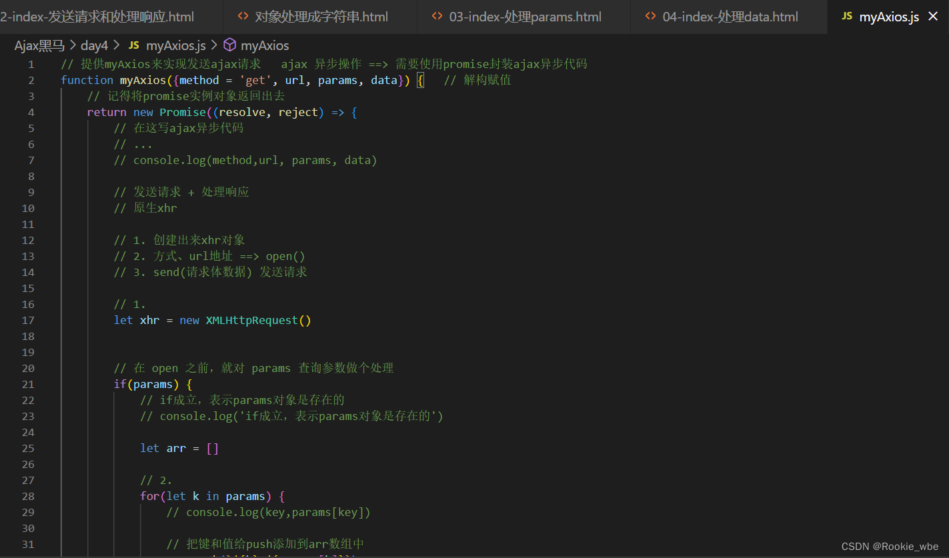Click the '// 解构赋值' comment
This screenshot has width=949, height=558.
(x=478, y=80)
